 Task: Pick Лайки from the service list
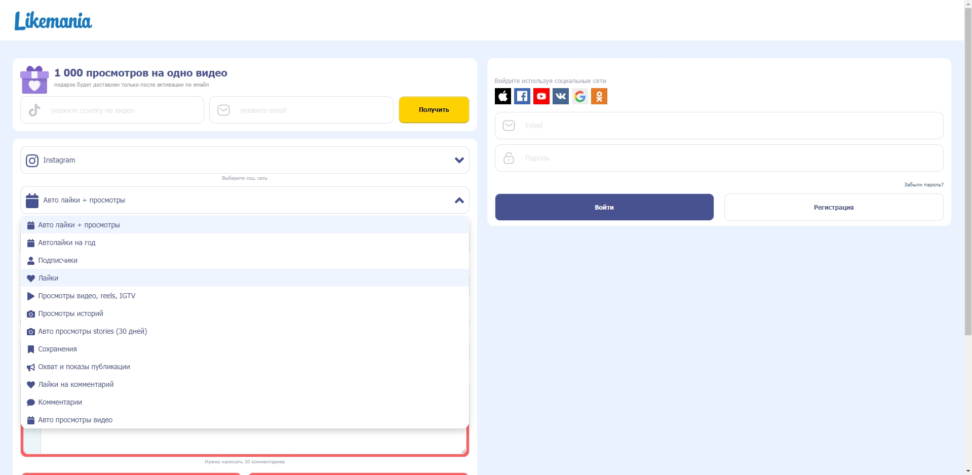click(245, 278)
